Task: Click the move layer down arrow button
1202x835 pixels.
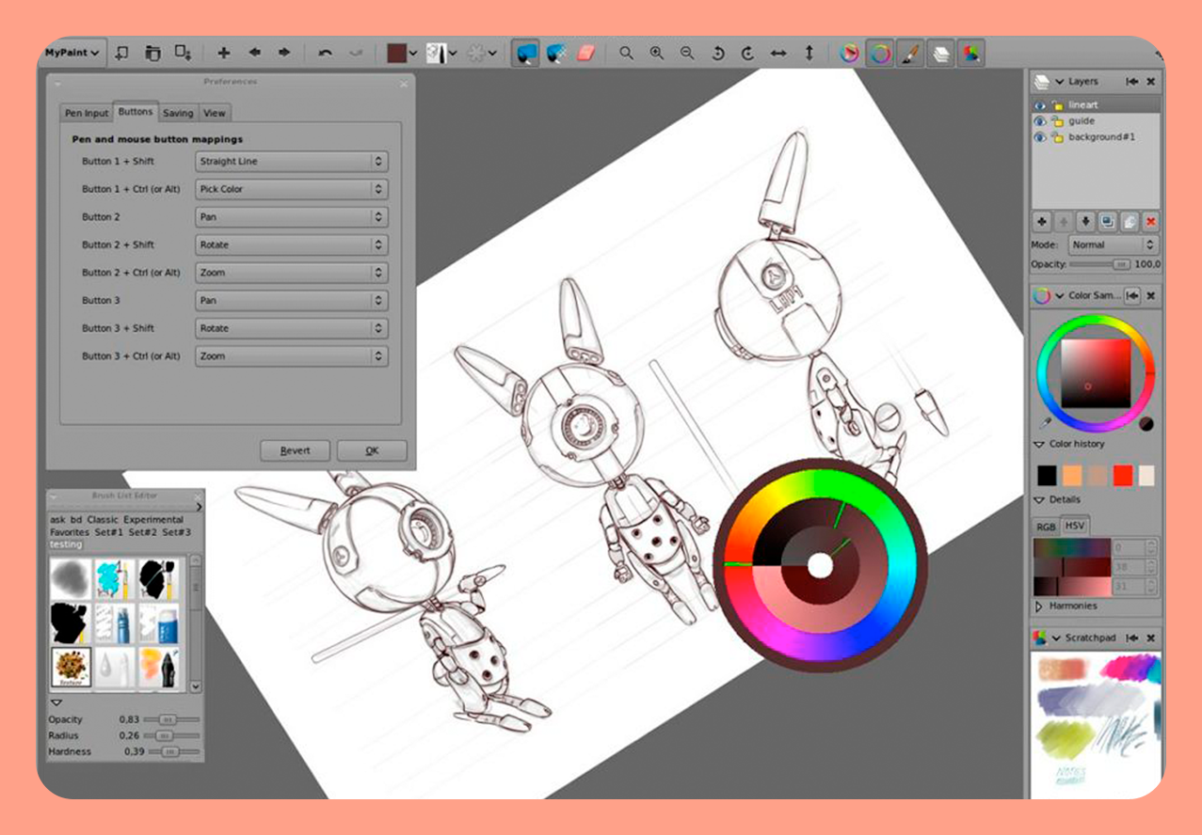Action: (x=1085, y=222)
